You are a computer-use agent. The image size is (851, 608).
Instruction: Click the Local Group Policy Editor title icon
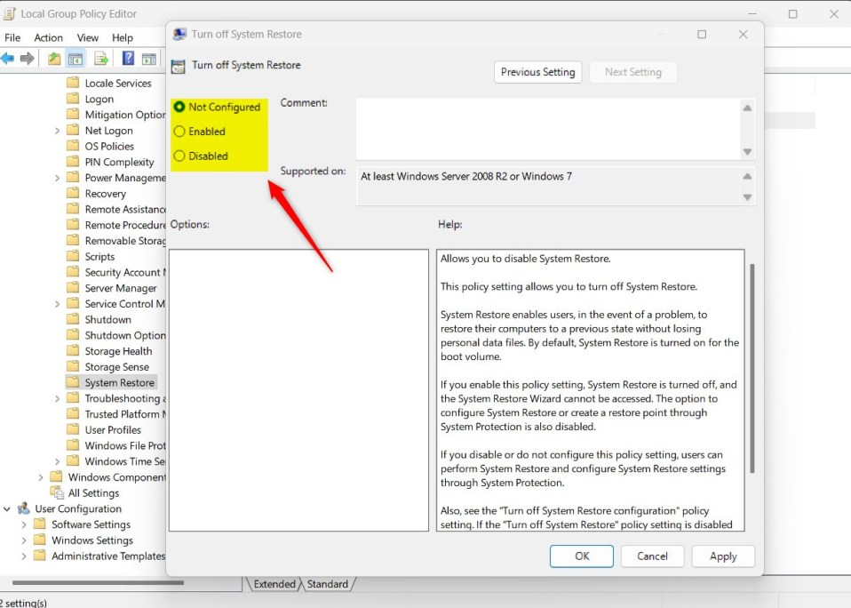(9, 13)
